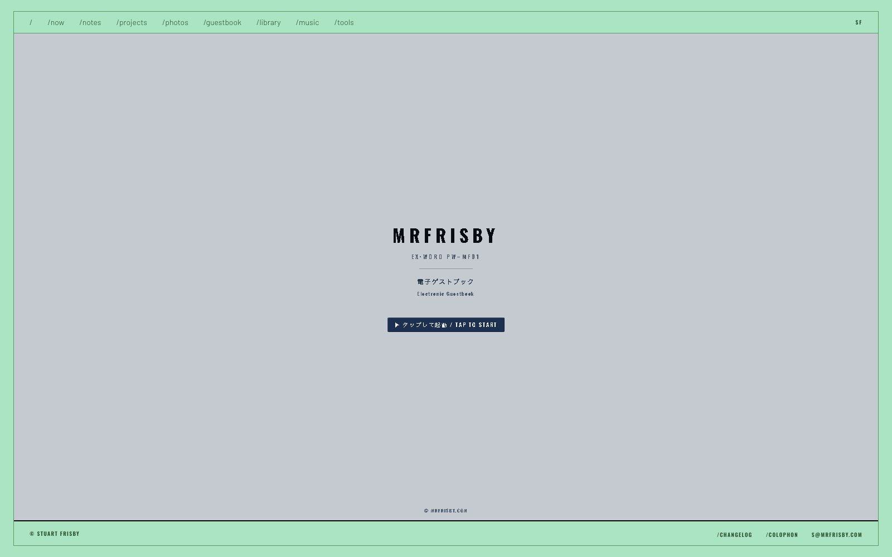Screen dimensions: 892x557
Task: Click the © STUART FRISBY footer text
Action: pos(55,534)
